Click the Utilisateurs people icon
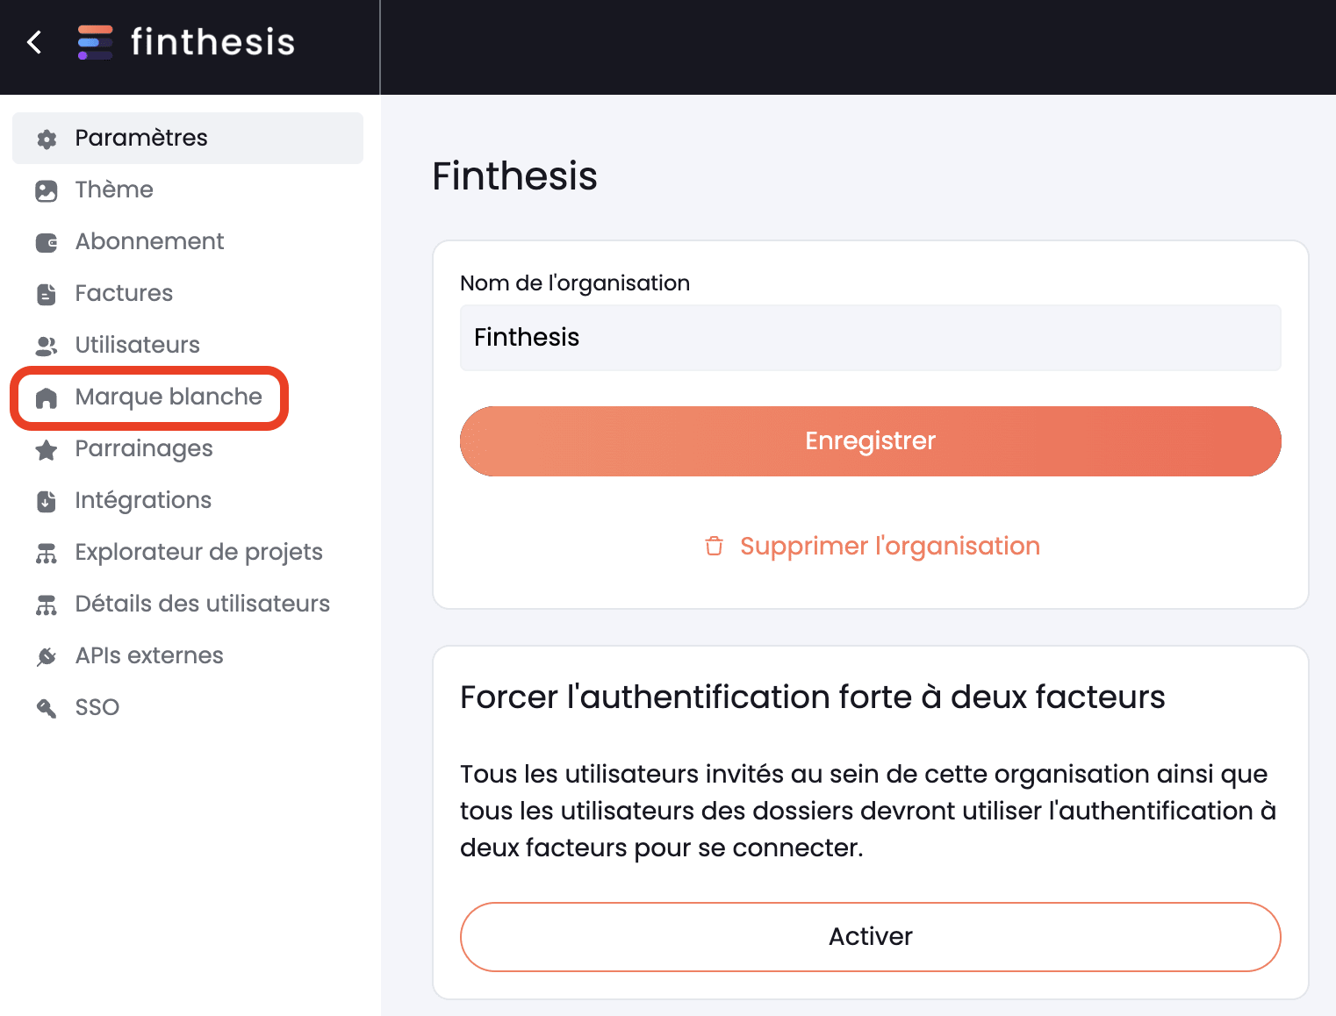 click(47, 346)
